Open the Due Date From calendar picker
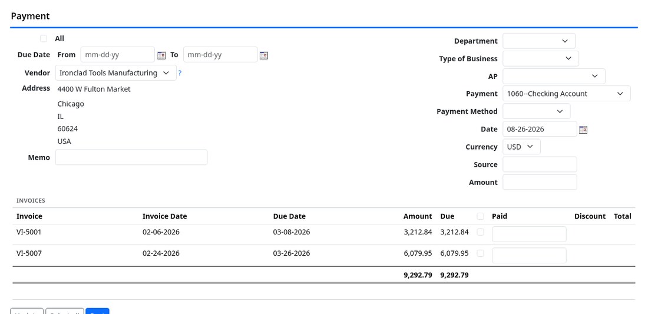Viewport: 648px width, 314px height. click(x=161, y=55)
